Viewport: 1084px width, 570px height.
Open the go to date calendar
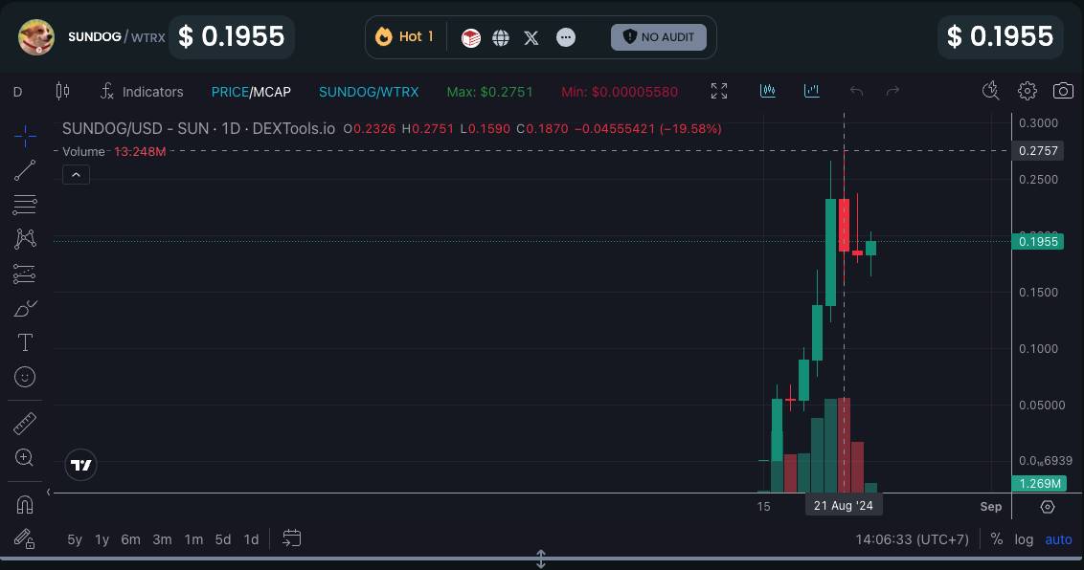(292, 538)
